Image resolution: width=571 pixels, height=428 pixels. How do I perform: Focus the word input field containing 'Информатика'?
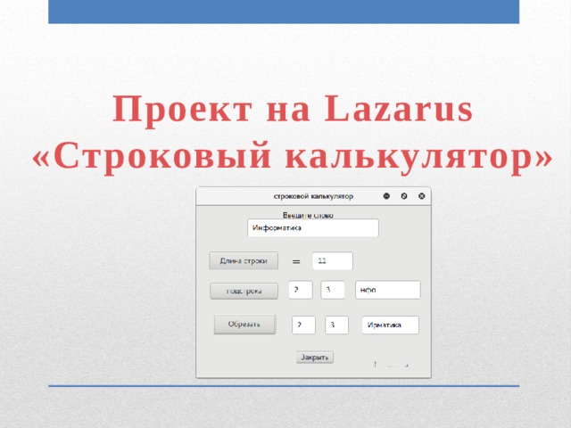[313, 228]
